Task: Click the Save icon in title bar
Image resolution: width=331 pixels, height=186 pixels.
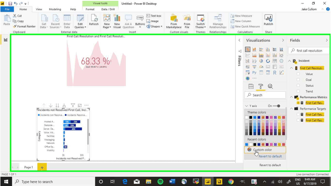Action: 10,4
